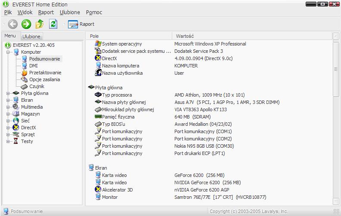Expand the DirectX tree node
This screenshot has height=216, width=341.
click(x=8, y=128)
